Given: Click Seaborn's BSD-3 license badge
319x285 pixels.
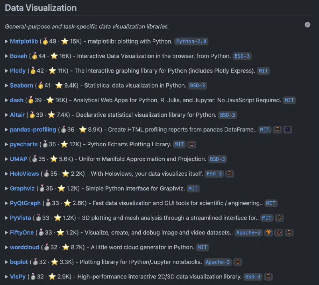Looking at the screenshot, I should (197, 85).
